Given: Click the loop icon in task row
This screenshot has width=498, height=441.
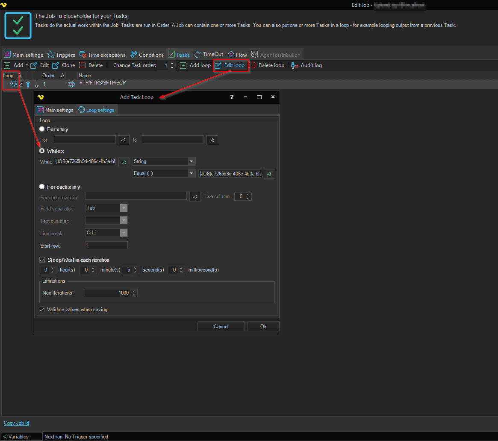Looking at the screenshot, I should coord(13,84).
